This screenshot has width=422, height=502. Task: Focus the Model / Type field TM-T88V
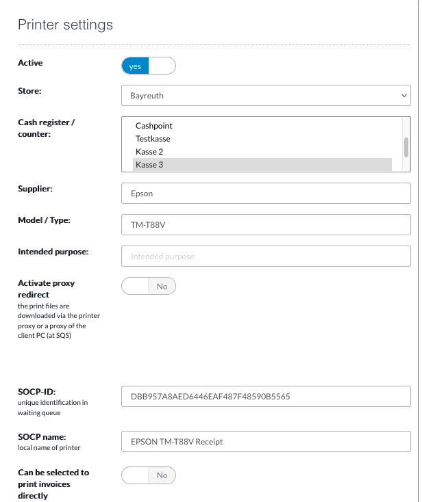pos(266,225)
